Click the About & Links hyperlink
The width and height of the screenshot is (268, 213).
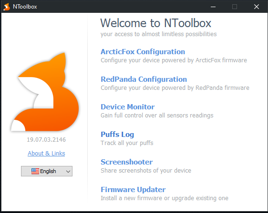pyautogui.click(x=46, y=154)
